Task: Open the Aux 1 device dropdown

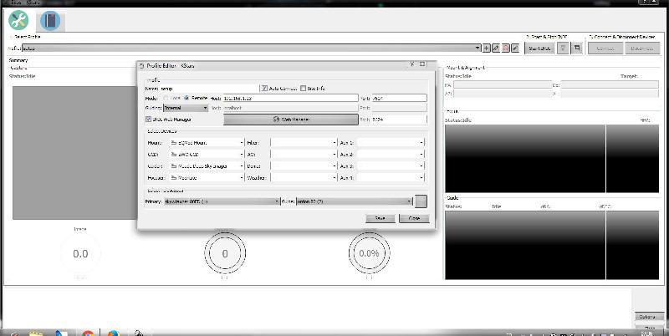Action: (391, 143)
